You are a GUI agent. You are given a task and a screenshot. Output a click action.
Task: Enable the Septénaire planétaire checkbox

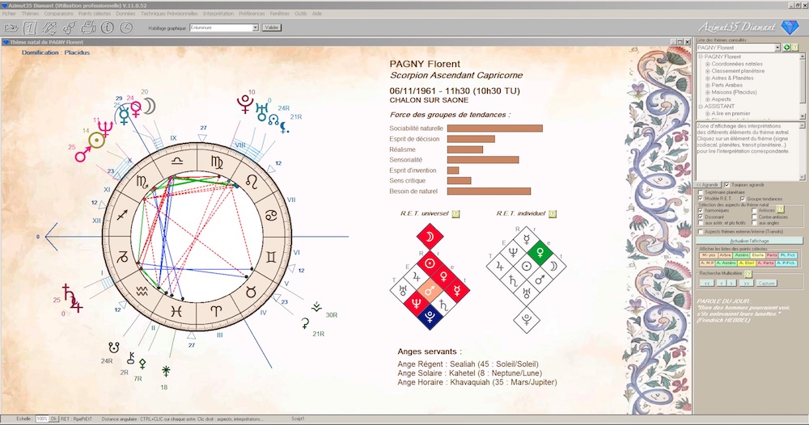tap(701, 192)
